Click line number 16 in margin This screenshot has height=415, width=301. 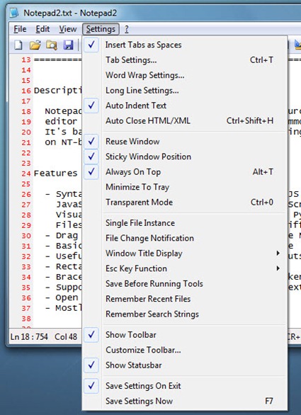(26, 91)
